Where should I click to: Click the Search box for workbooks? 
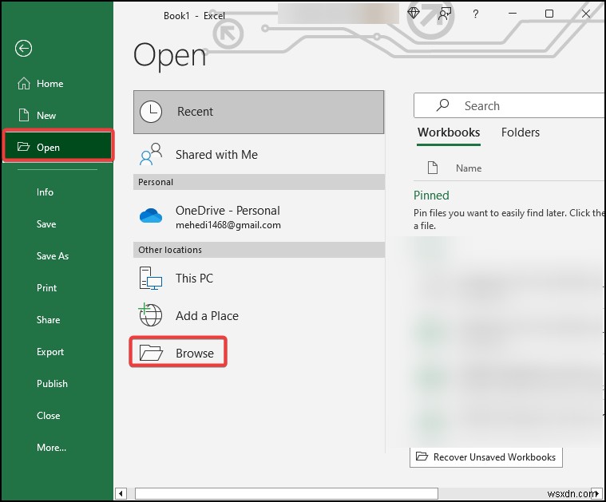click(509, 105)
